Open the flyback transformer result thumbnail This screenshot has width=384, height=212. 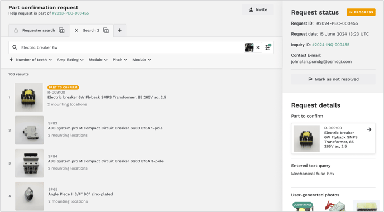28,97
